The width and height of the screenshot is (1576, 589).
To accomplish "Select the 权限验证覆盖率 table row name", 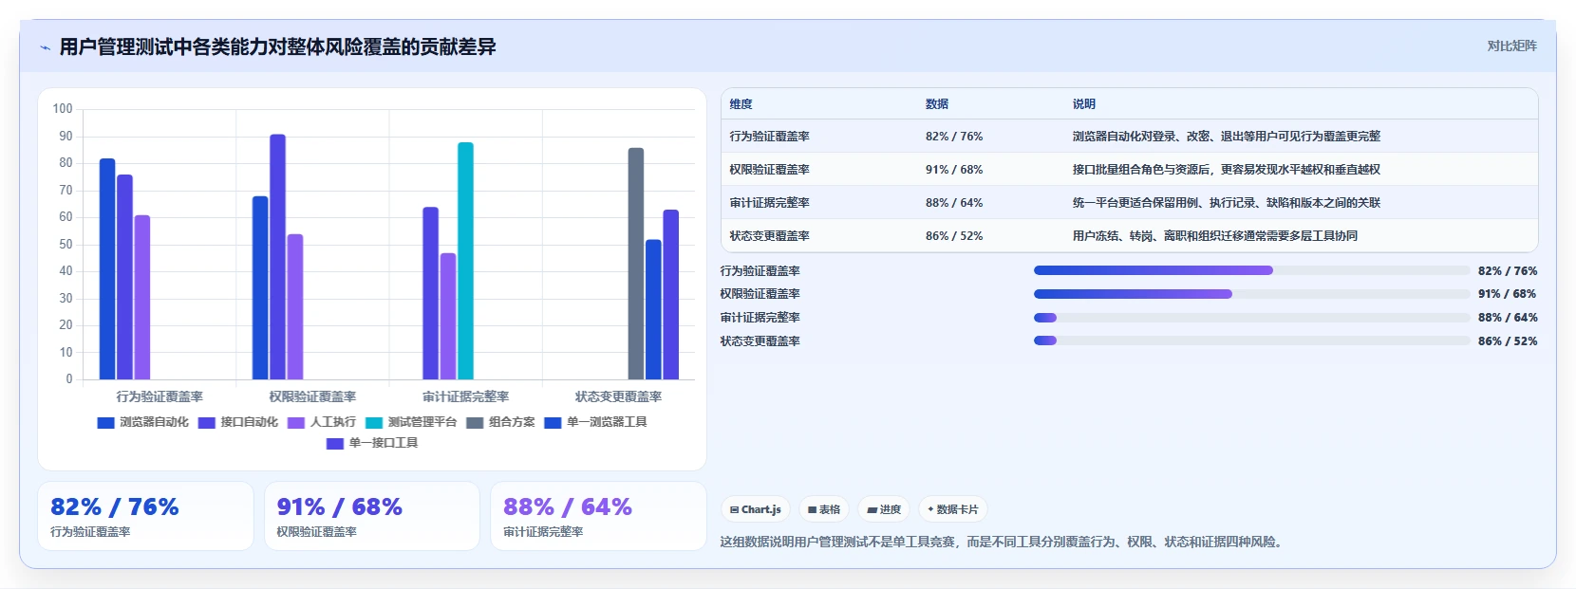I will (x=770, y=170).
